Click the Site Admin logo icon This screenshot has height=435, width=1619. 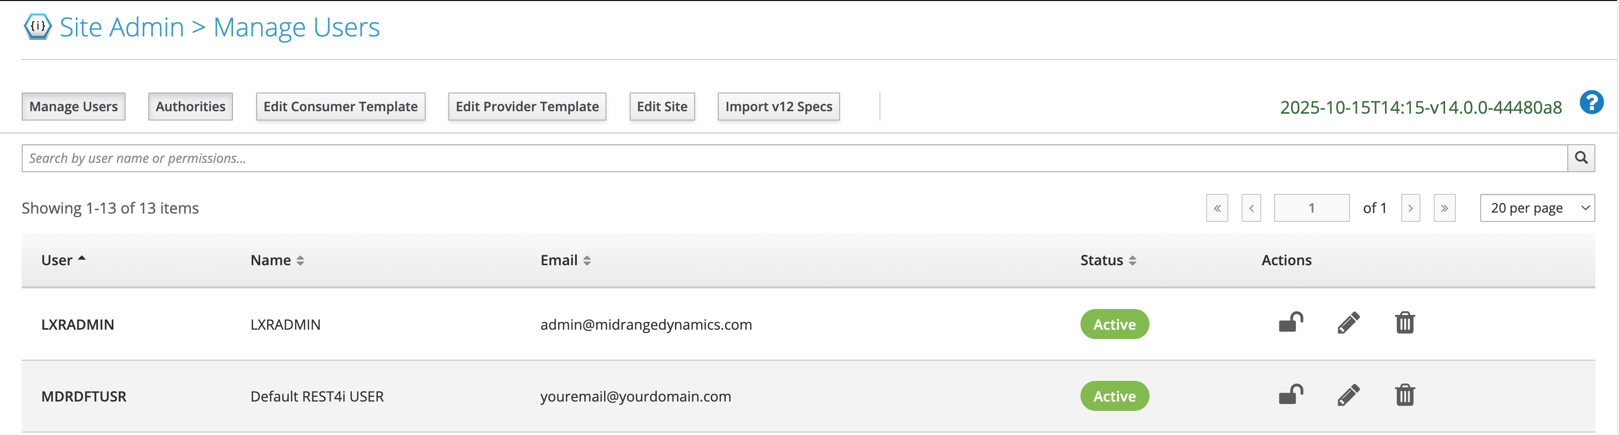(37, 27)
